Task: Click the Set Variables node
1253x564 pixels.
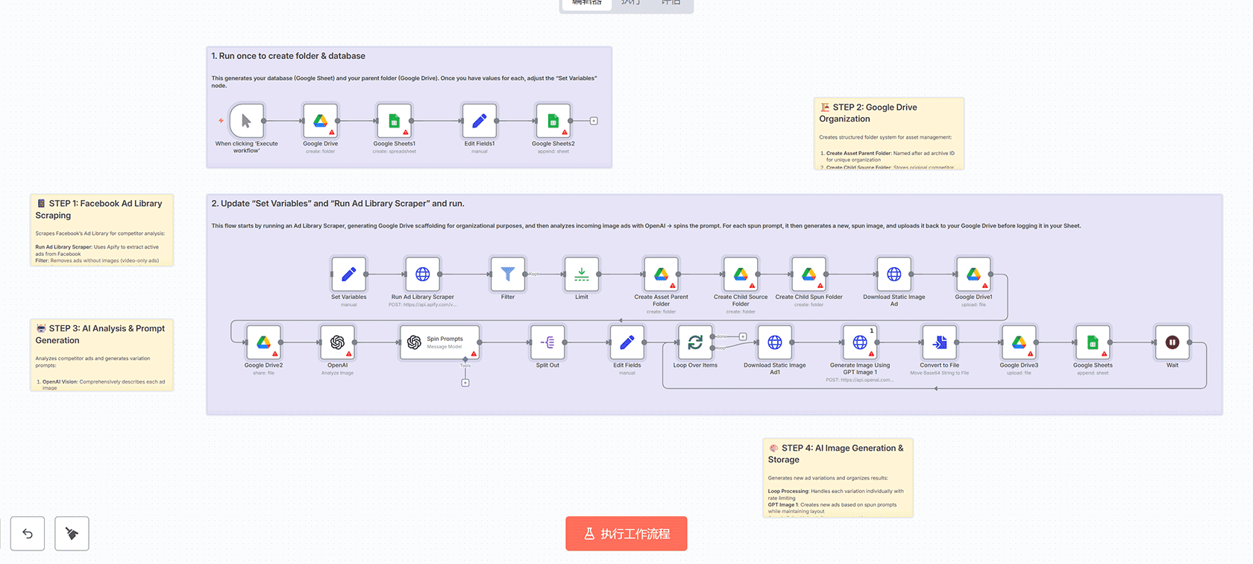Action: pos(348,275)
